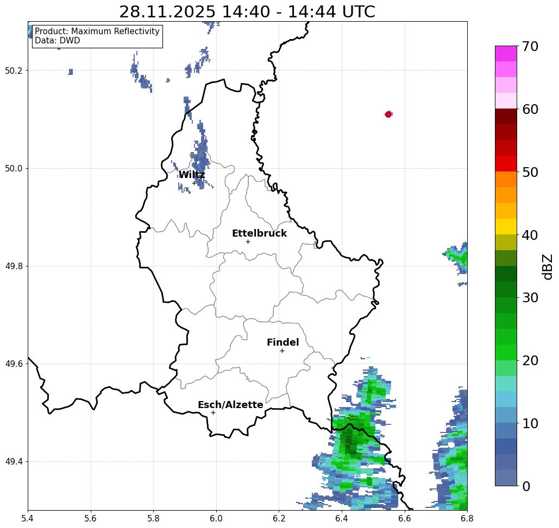Click the latitude axis label 50.0
The width and height of the screenshot is (559, 528).
[x=13, y=168]
